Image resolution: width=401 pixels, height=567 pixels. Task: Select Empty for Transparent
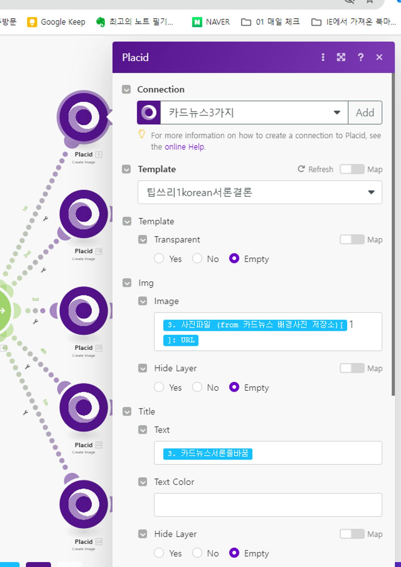point(234,259)
